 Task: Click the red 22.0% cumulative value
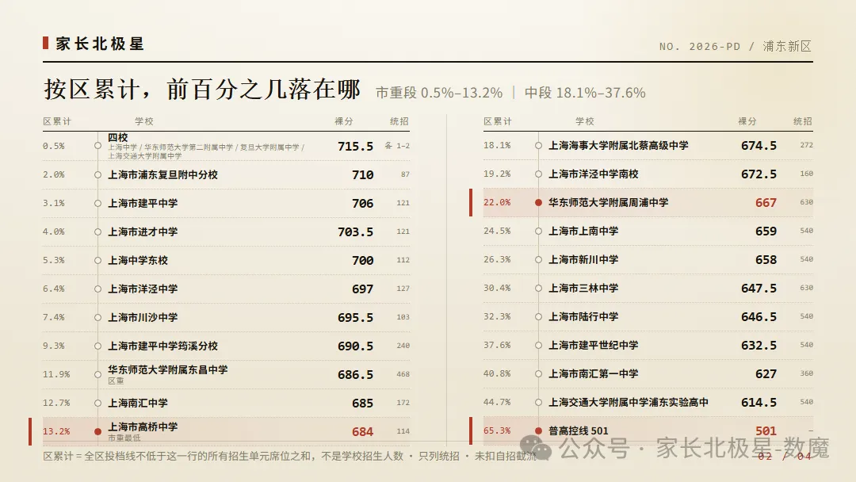[x=497, y=202]
